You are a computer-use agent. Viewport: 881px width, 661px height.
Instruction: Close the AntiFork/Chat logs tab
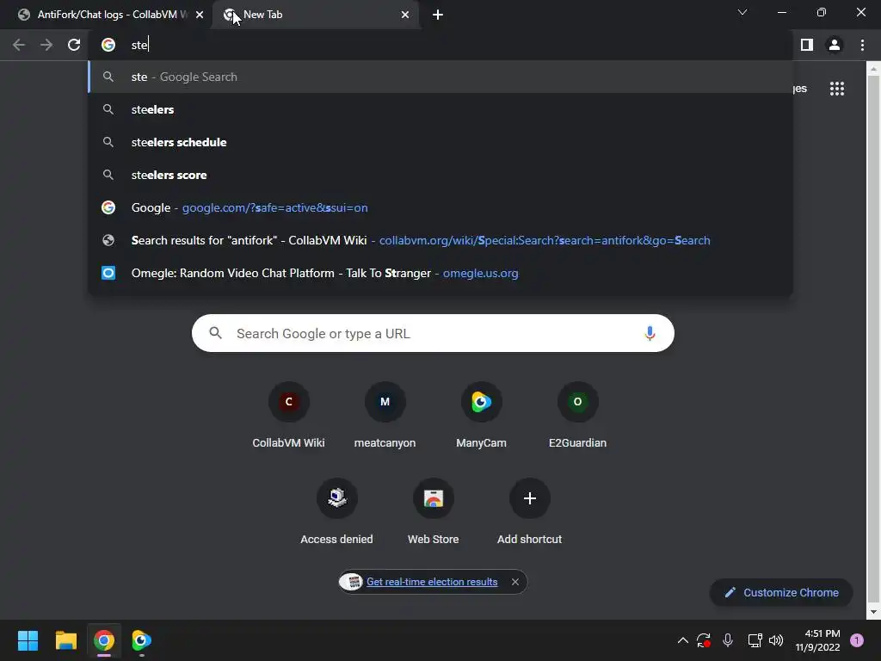point(200,15)
